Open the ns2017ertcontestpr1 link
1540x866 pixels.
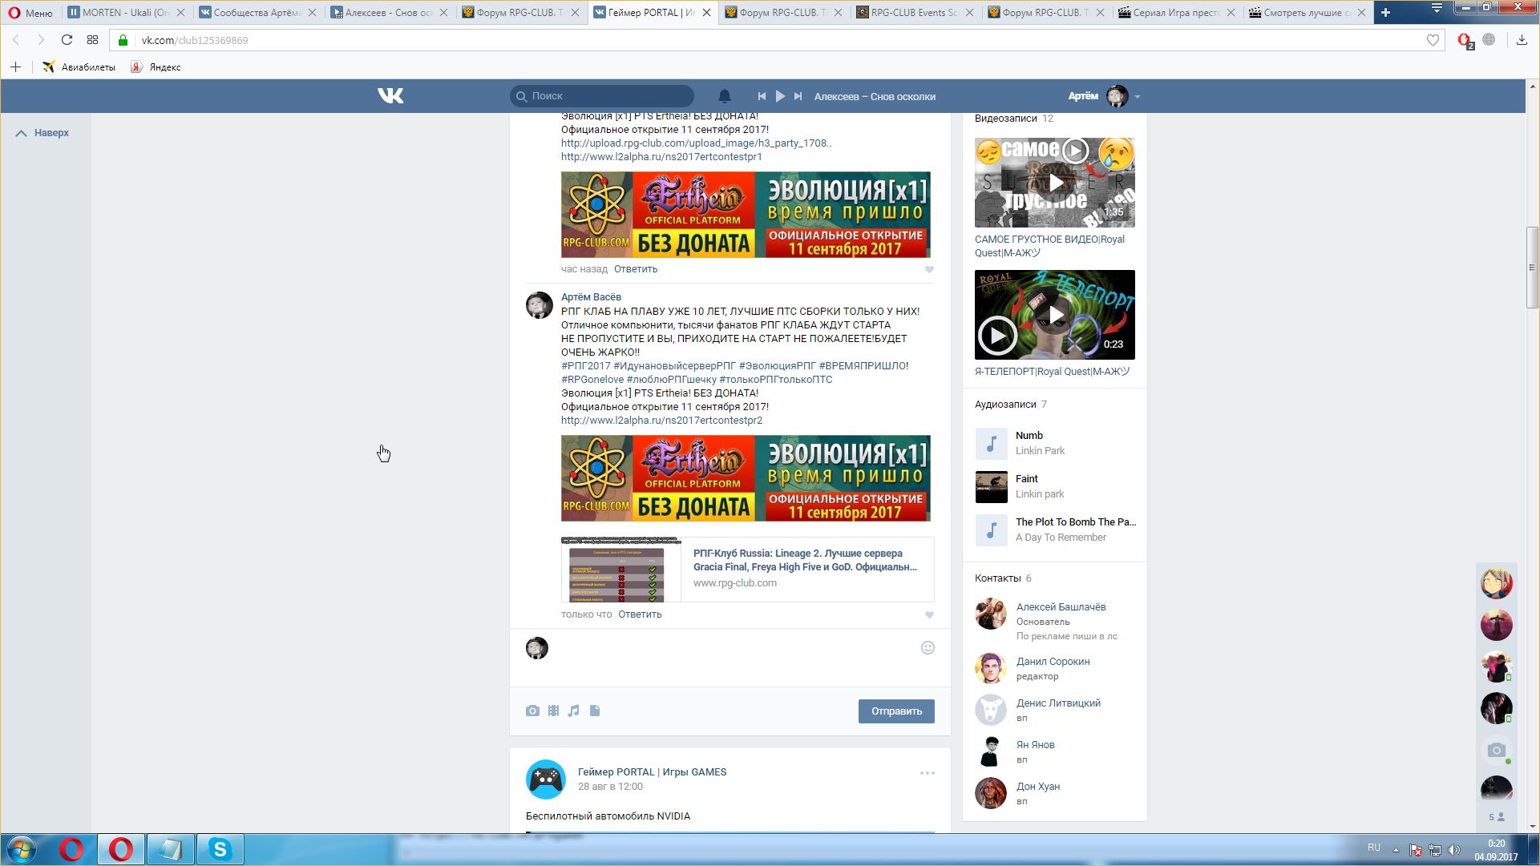661,157
